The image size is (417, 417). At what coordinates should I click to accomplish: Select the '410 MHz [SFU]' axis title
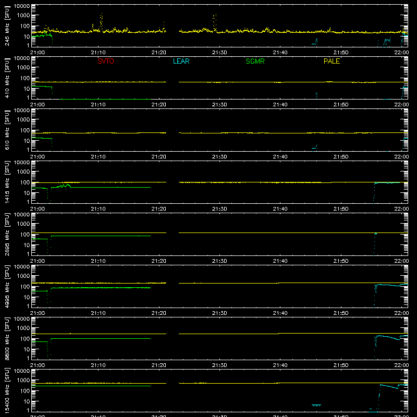click(x=7, y=78)
